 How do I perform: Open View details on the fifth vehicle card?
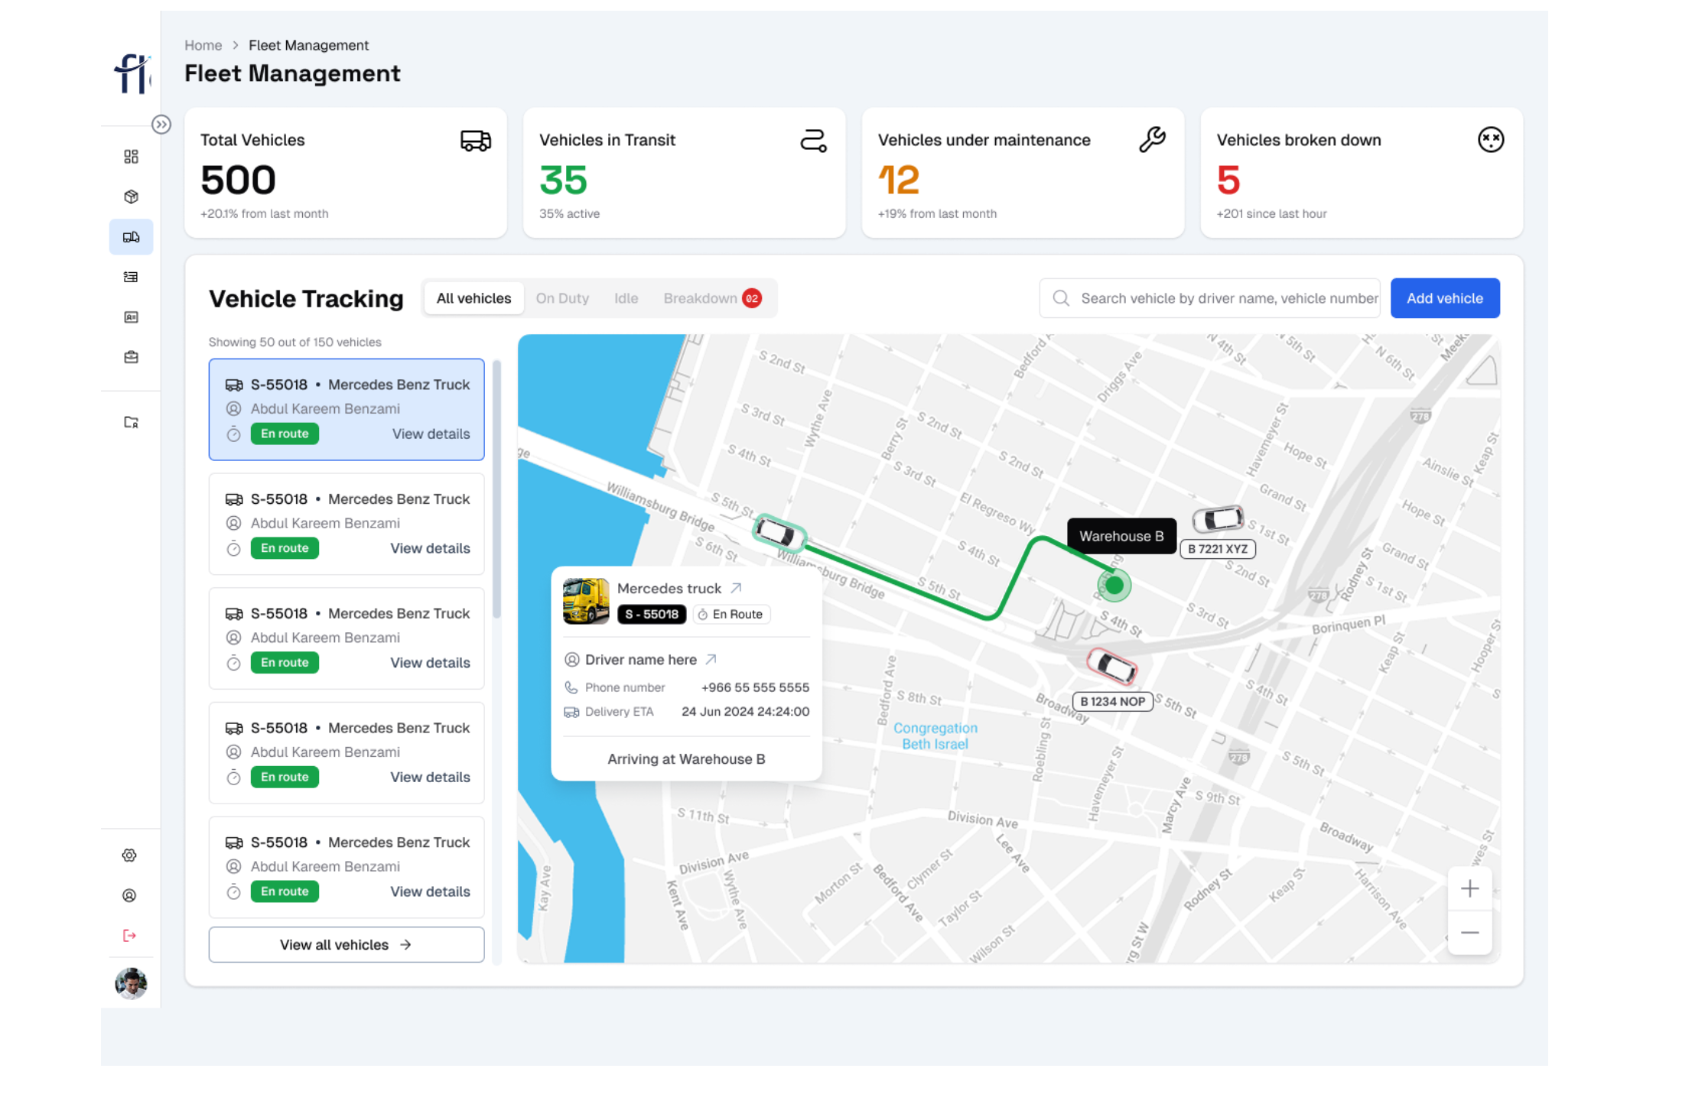431,891
